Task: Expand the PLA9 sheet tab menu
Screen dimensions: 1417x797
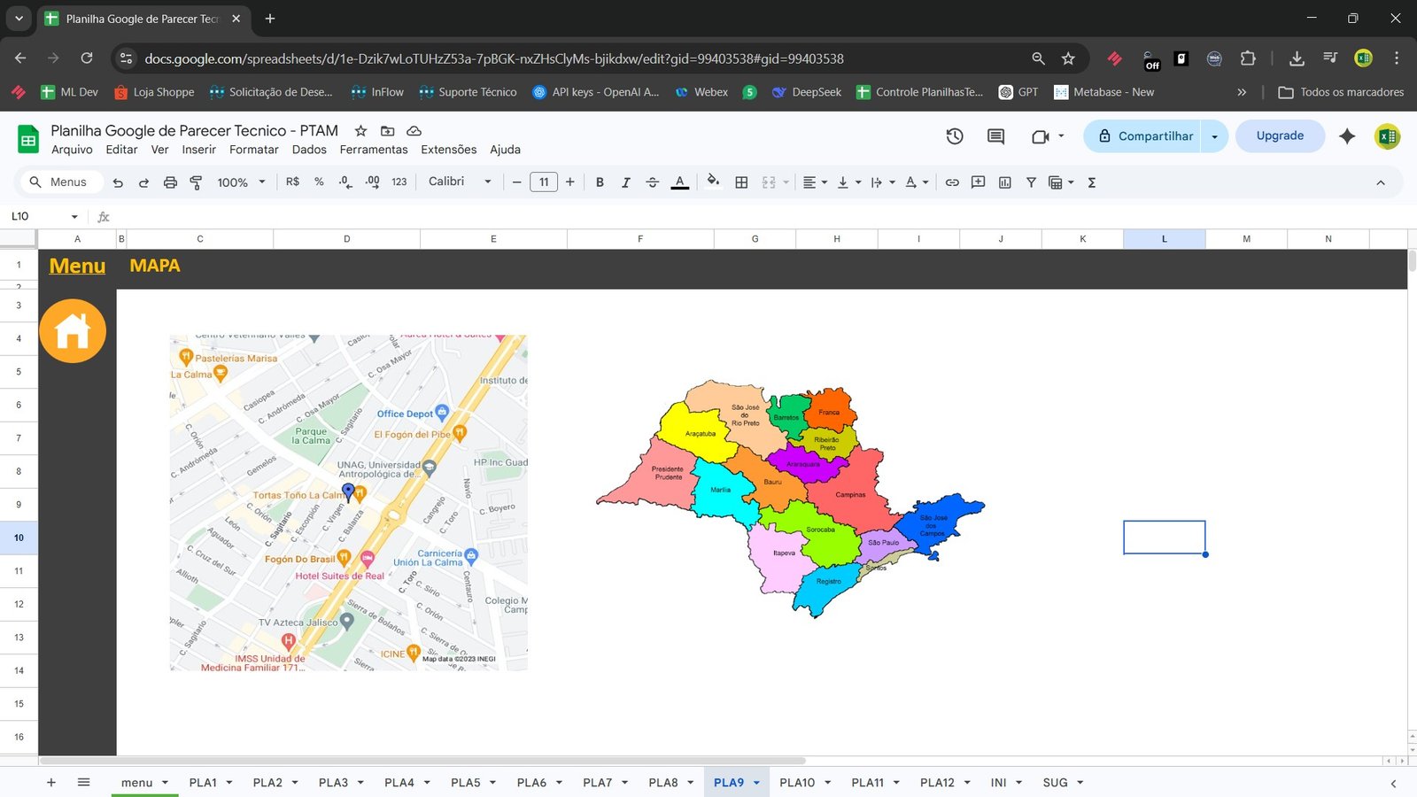Action: 757,783
